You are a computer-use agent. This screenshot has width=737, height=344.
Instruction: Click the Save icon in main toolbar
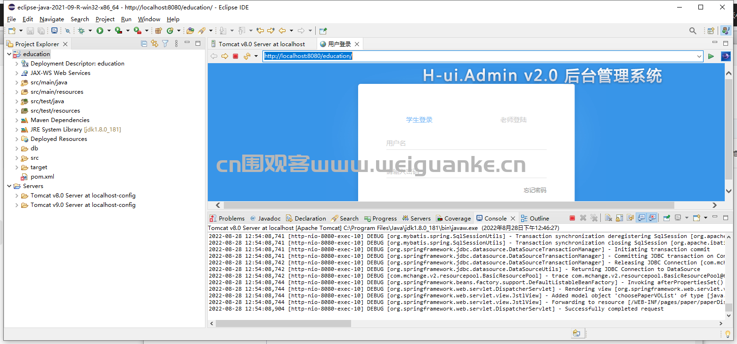point(30,31)
